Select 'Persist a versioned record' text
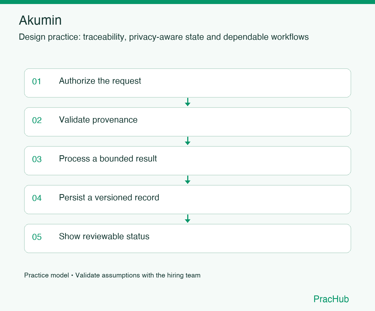The width and height of the screenshot is (375, 311). pos(109,198)
